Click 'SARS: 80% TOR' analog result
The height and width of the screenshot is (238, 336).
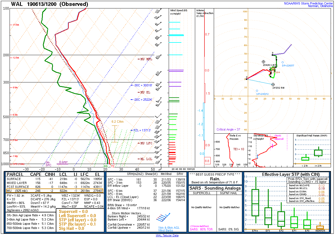click(x=201, y=229)
